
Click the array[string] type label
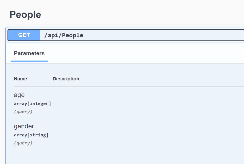(31, 135)
